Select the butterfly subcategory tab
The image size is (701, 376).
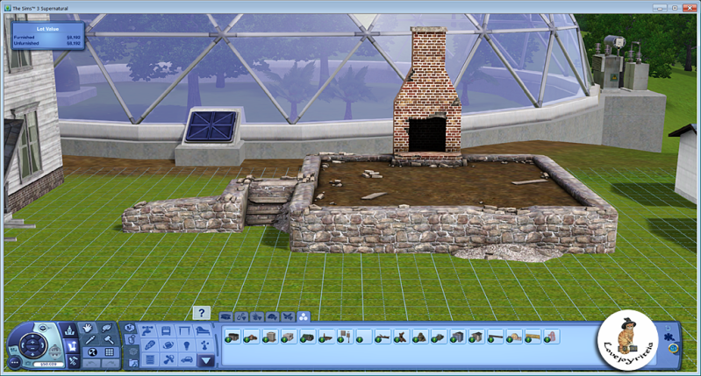pos(288,316)
